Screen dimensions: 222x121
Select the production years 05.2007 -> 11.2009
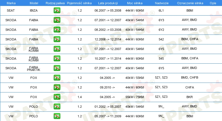coord(108,116)
